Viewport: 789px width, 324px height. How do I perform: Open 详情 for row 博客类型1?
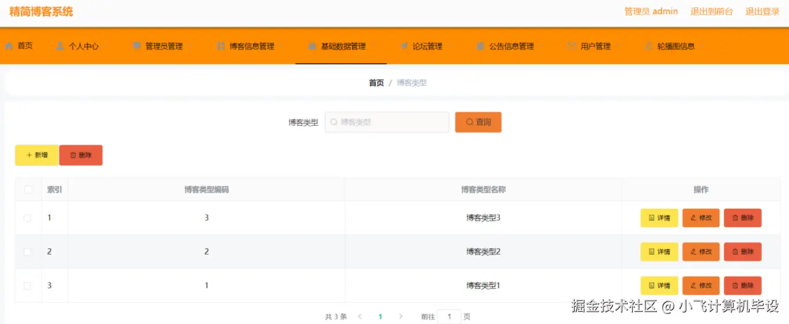[x=659, y=286]
